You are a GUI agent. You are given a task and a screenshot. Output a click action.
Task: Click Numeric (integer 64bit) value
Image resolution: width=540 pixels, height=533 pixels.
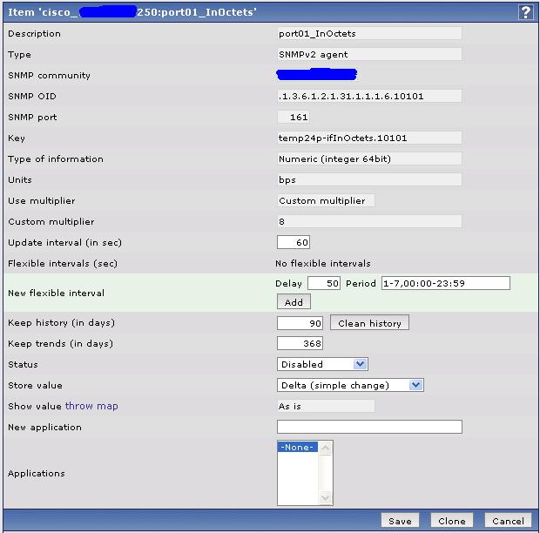tap(369, 159)
